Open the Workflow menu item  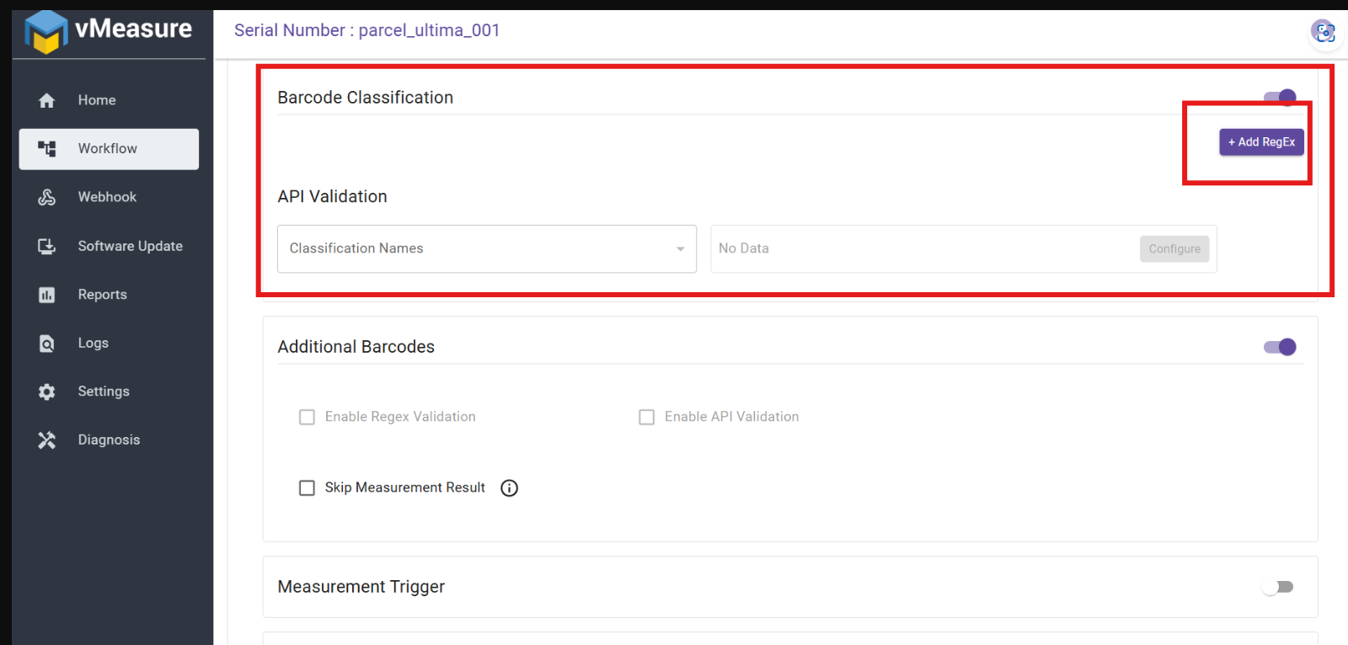pos(109,149)
